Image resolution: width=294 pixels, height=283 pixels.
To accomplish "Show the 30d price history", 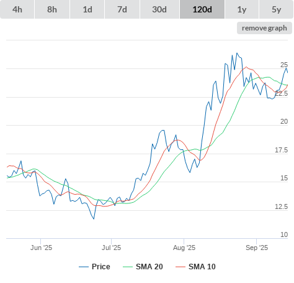I will tap(159, 9).
